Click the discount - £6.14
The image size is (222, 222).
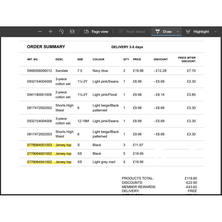click(x=159, y=94)
